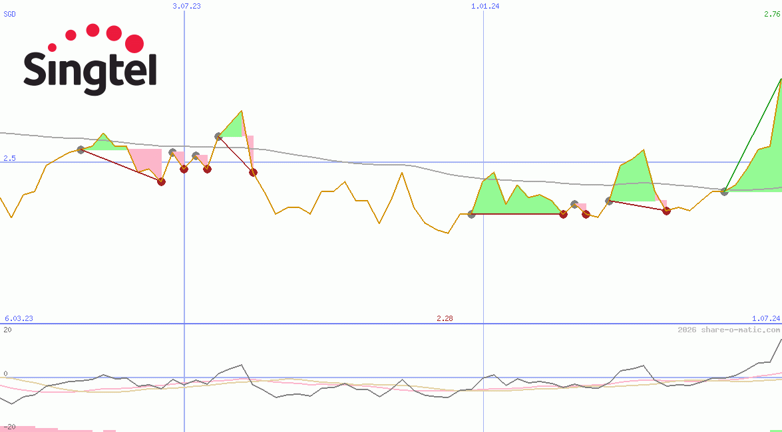Image resolution: width=782 pixels, height=432 pixels.
Task: Select the SGD currency label
Action: point(9,14)
